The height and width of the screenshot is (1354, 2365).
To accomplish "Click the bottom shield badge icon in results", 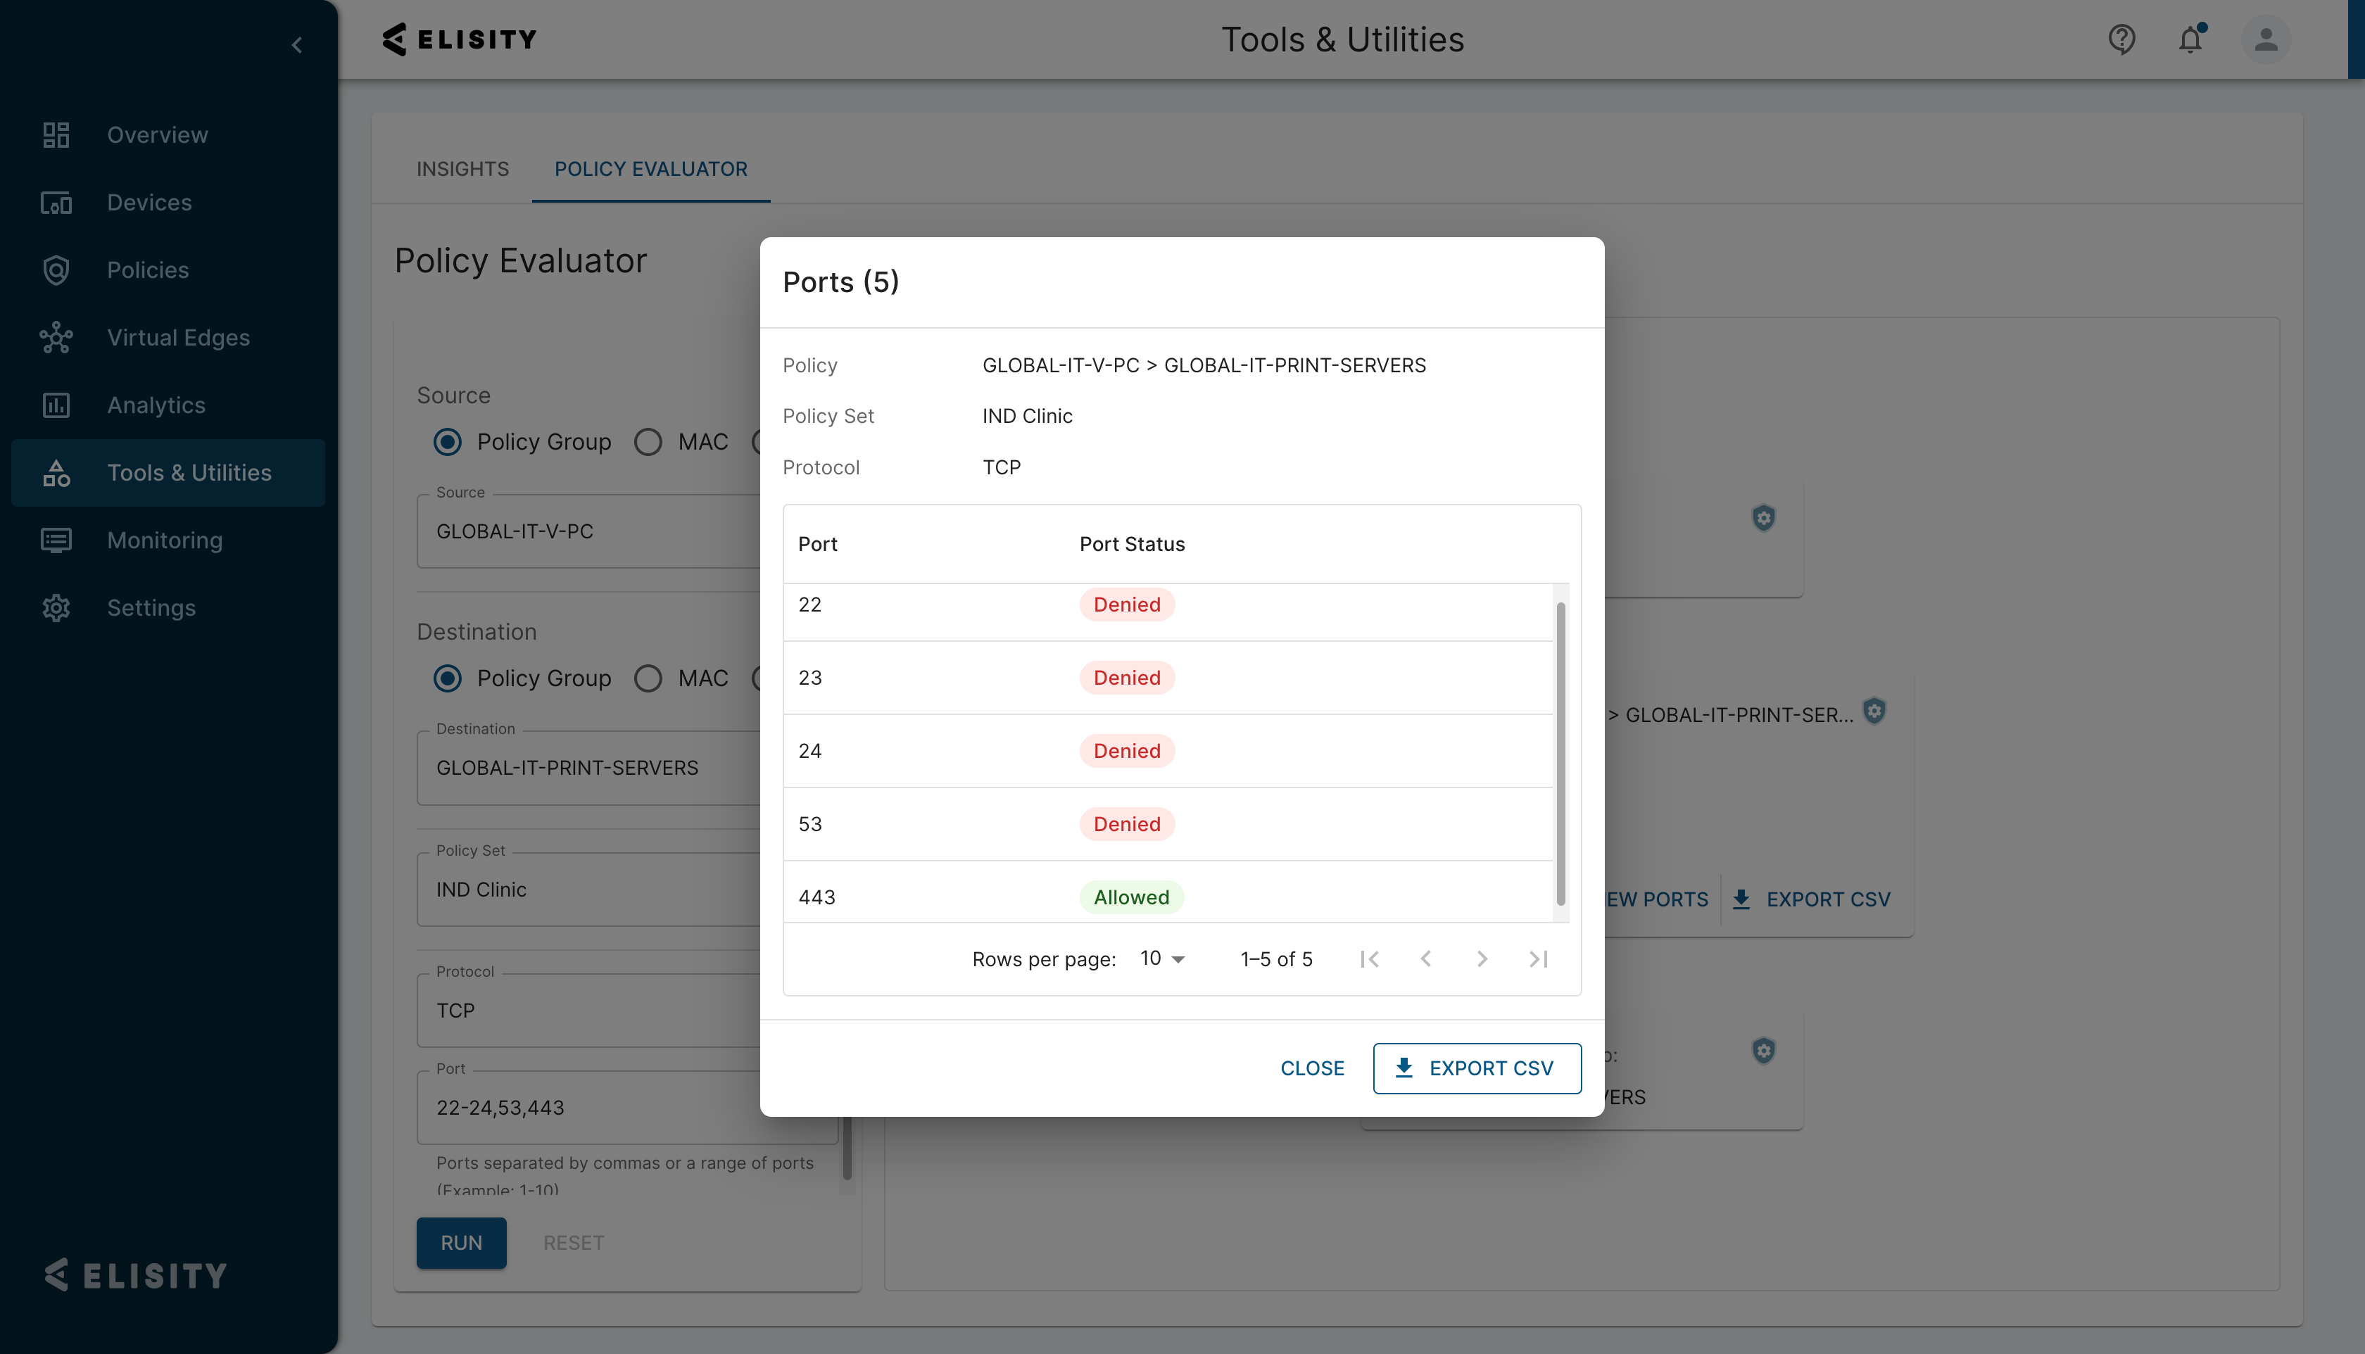I will [1763, 1051].
